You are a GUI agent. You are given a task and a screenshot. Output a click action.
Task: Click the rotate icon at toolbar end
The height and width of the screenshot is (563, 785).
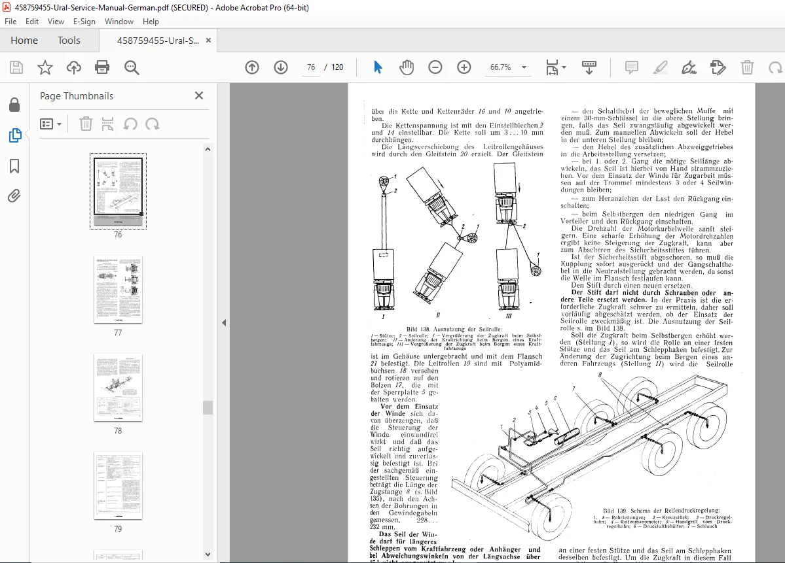775,67
